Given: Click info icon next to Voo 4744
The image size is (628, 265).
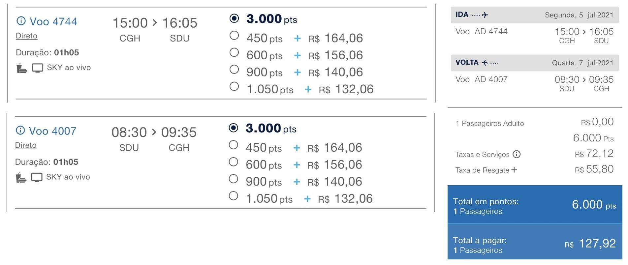Looking at the screenshot, I should [21, 21].
